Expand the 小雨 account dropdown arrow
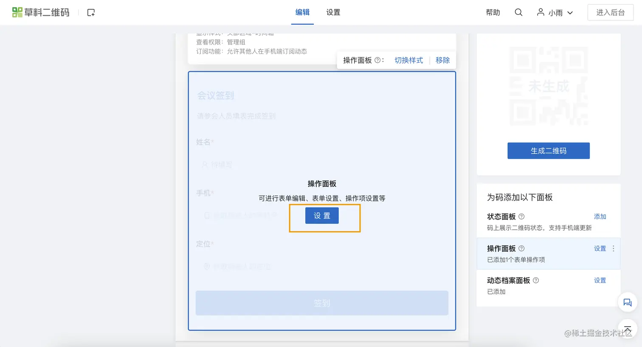This screenshot has height=347, width=642. (570, 13)
